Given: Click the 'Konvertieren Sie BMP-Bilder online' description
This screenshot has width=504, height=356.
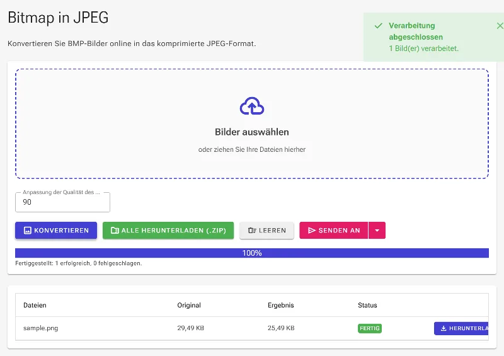Looking at the screenshot, I should pyautogui.click(x=132, y=43).
